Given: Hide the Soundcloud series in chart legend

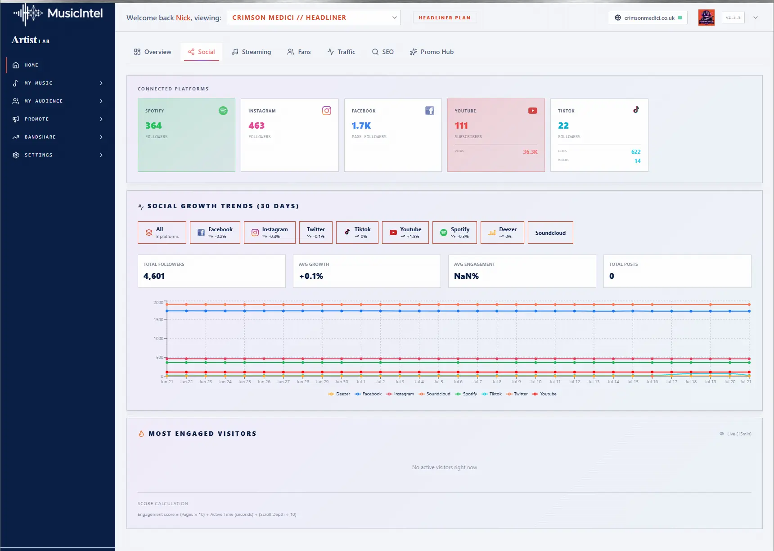Looking at the screenshot, I should [x=434, y=394].
